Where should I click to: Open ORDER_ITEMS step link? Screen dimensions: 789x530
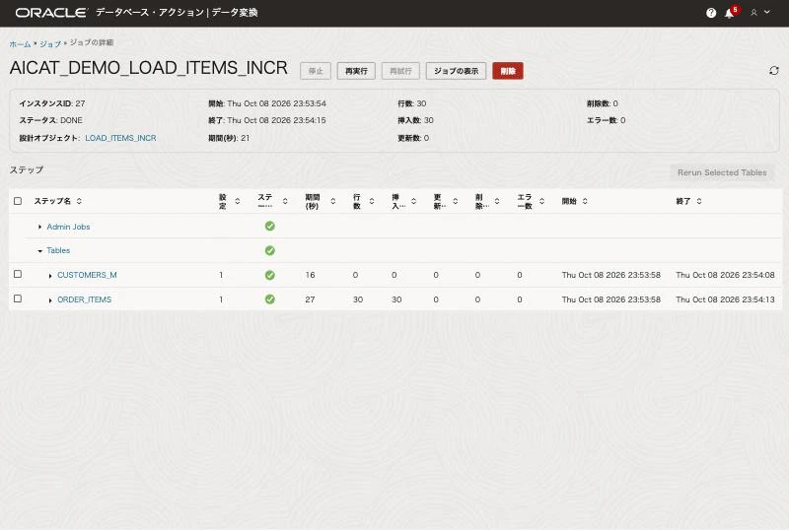(x=85, y=299)
